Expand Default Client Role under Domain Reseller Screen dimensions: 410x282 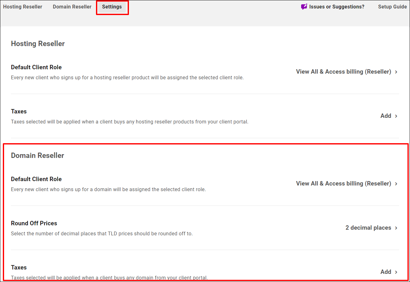[x=396, y=184]
